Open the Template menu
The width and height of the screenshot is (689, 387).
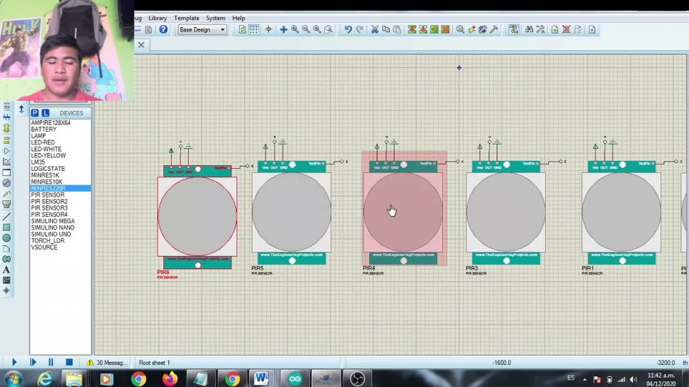[186, 18]
